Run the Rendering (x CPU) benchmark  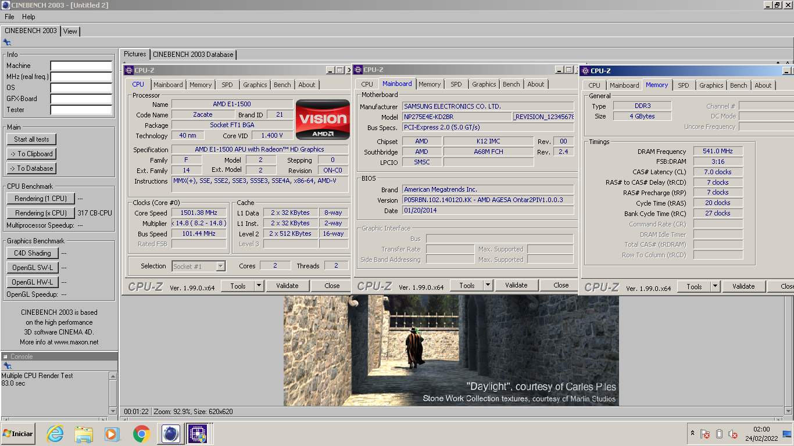tap(41, 213)
